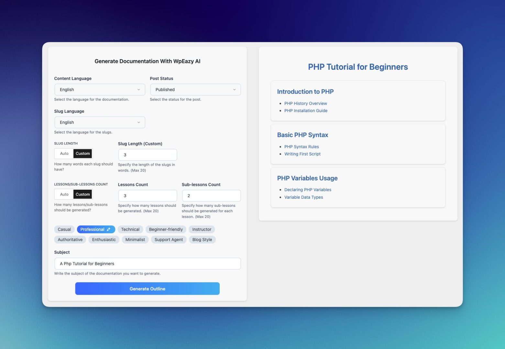Screen dimensions: 505x349
Task: Choose the Blog Style tone tag
Action: tap(202, 239)
